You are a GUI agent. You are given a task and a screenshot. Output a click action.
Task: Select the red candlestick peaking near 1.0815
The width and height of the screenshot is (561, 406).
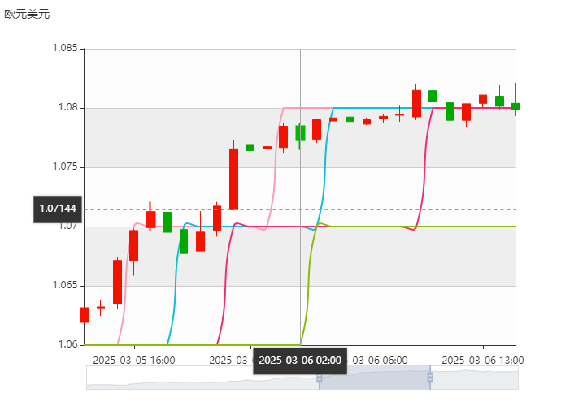pyautogui.click(x=416, y=103)
